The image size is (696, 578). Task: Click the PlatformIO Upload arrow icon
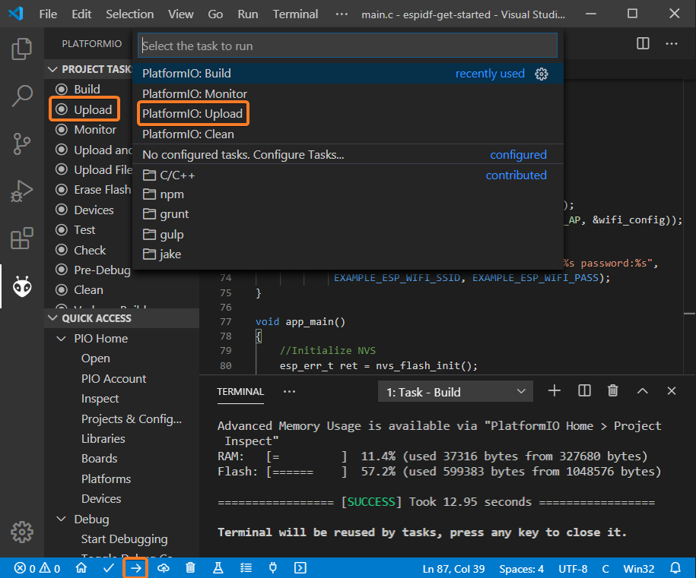[135, 568]
